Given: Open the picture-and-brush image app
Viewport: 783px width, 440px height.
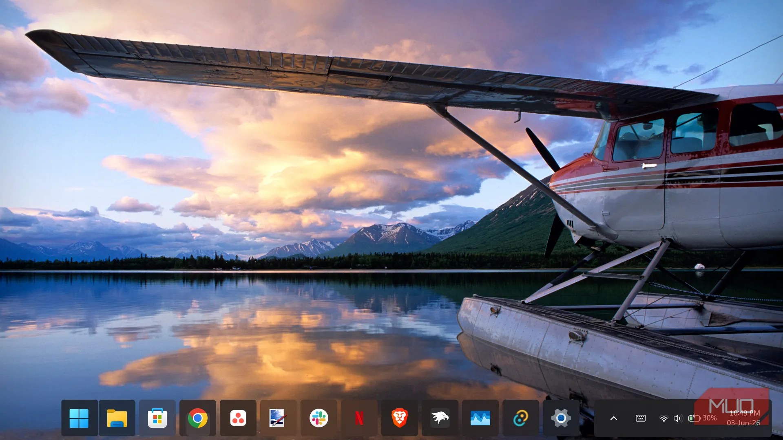Looking at the screenshot, I should click(279, 418).
